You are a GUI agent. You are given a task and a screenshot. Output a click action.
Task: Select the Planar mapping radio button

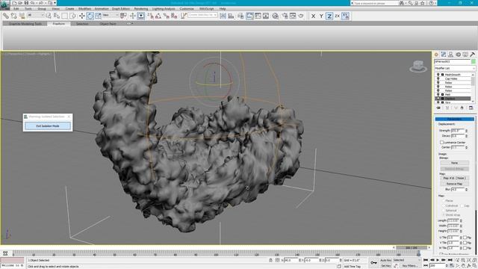(444, 201)
